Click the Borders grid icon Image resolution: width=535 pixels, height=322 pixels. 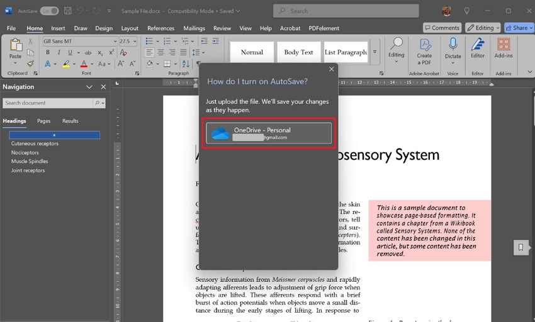pos(167,64)
